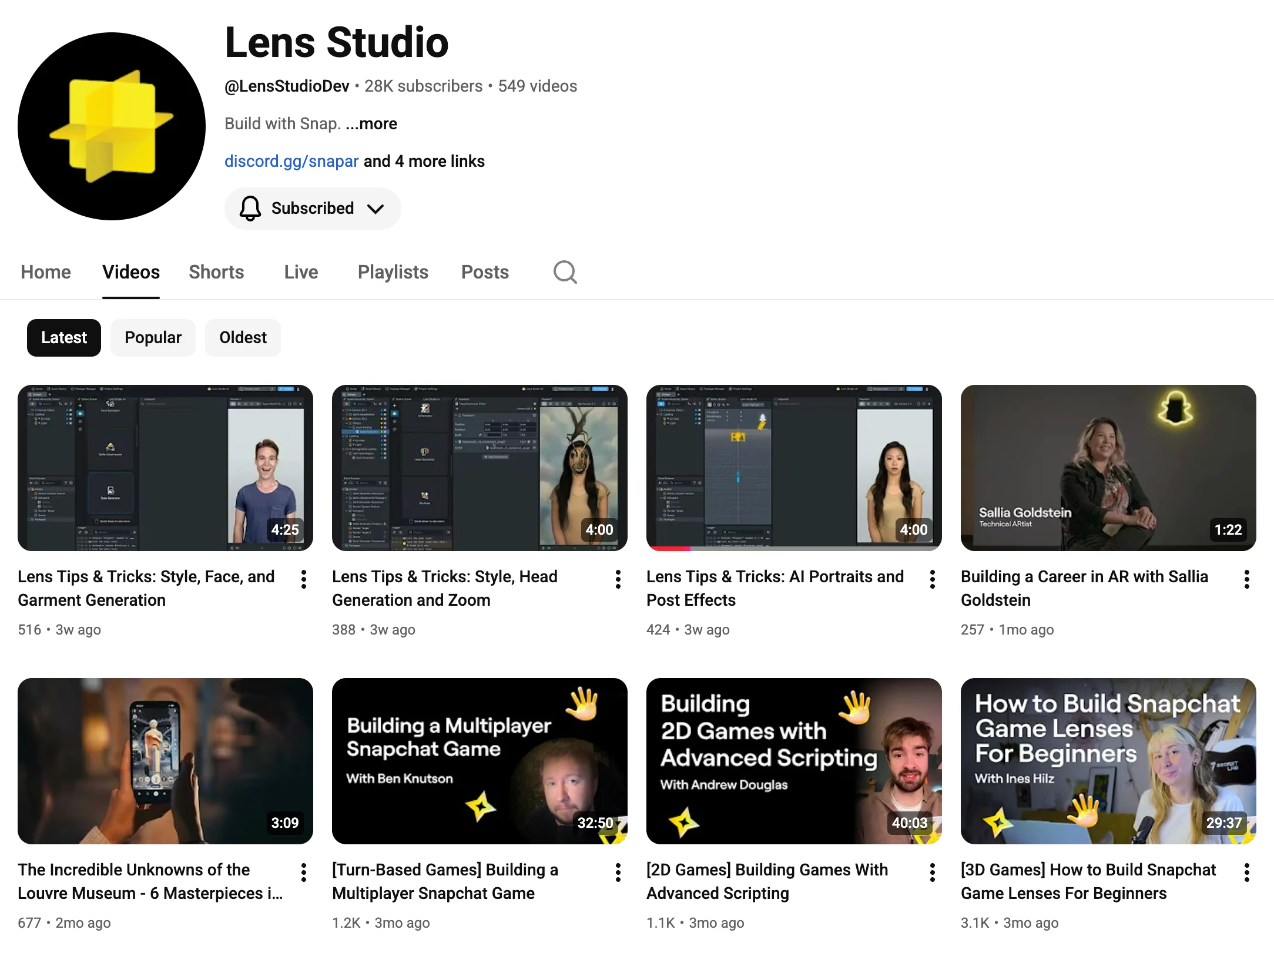The height and width of the screenshot is (953, 1274).
Task: Open title 'Building a Career in AR with Sallia Goldstein'
Action: tap(1085, 588)
